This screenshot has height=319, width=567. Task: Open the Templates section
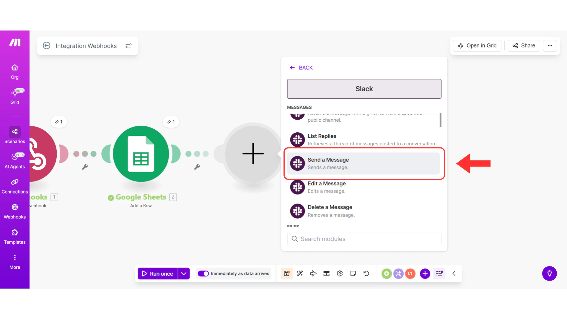pyautogui.click(x=14, y=233)
